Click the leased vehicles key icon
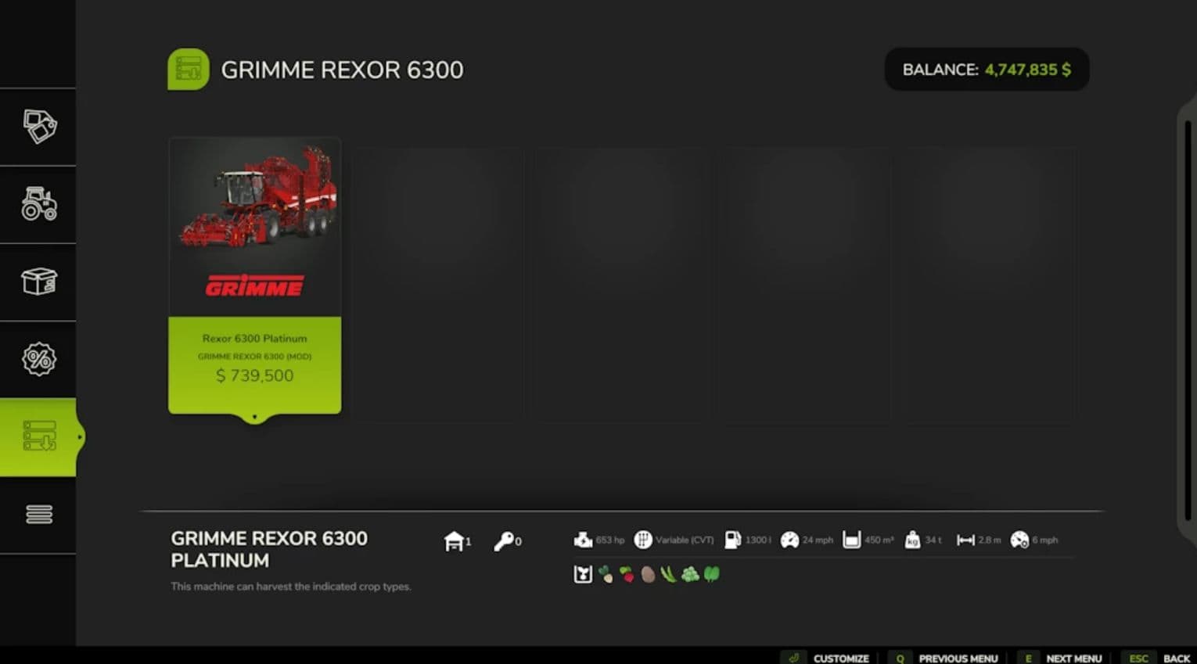Image resolution: width=1197 pixels, height=664 pixels. tap(504, 540)
